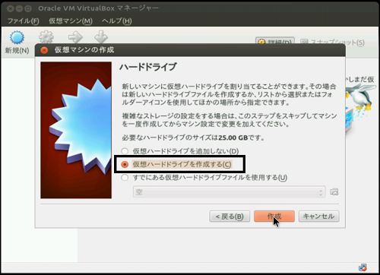Click the Start arrow toolbar icon

pos(75,37)
